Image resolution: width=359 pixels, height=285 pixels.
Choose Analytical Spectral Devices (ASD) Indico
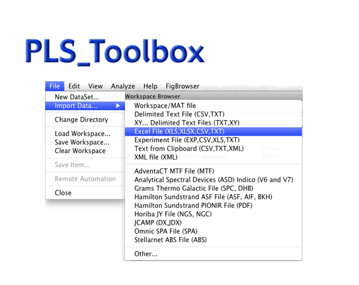pyautogui.click(x=214, y=180)
